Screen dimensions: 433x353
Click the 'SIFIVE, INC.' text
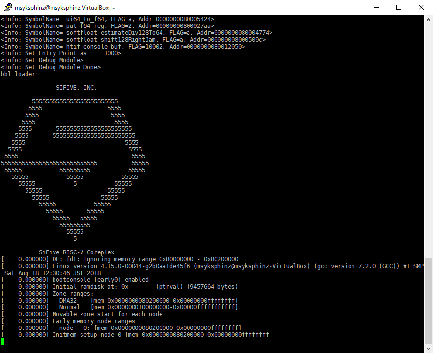tap(77, 88)
